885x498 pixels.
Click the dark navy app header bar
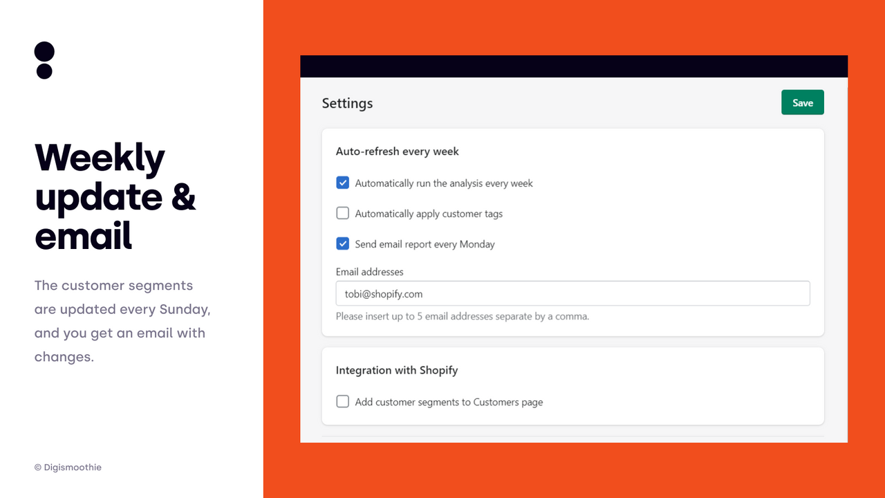574,66
